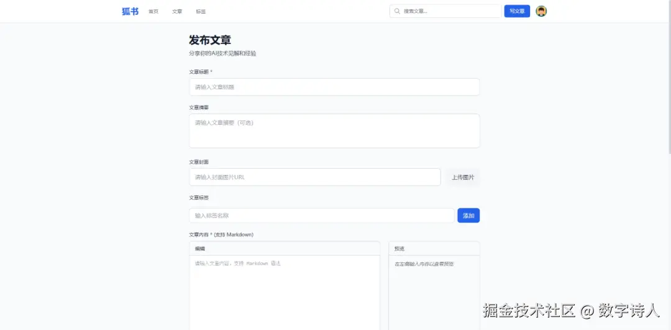
Task: Click the preview placeholder hint text
Action: tap(424, 264)
